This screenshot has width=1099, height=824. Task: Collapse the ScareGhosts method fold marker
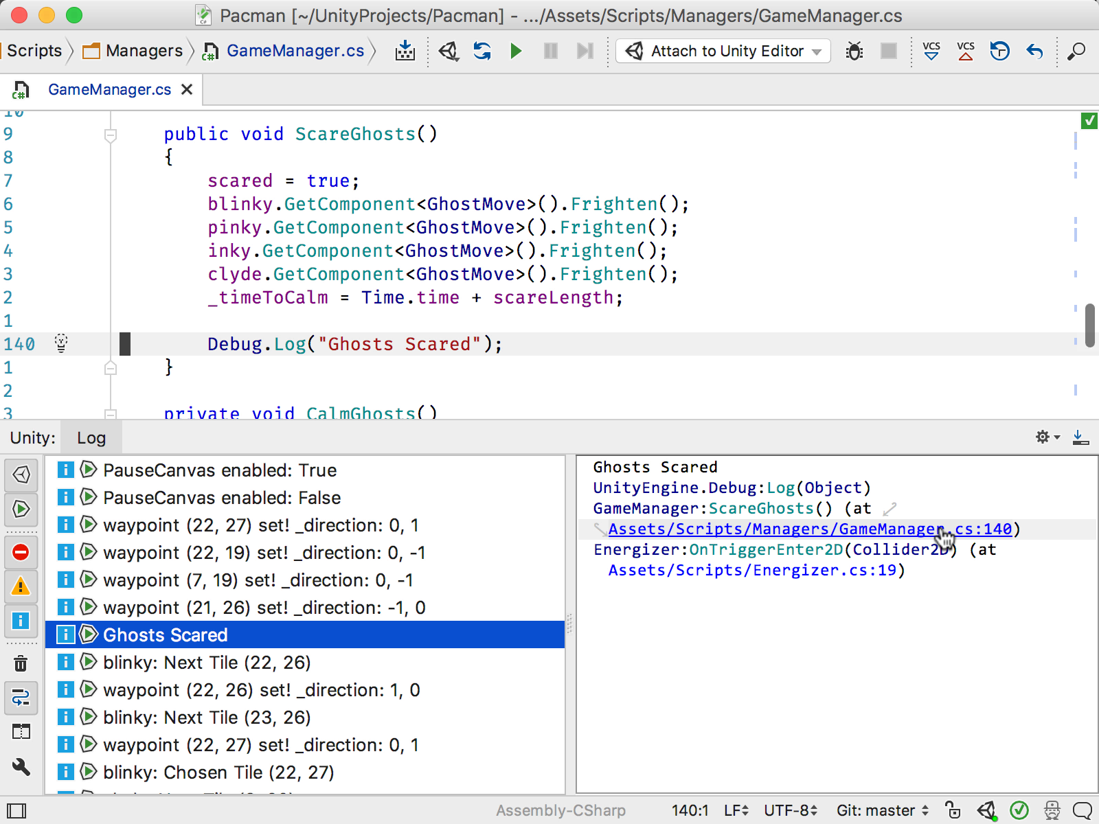coord(110,135)
